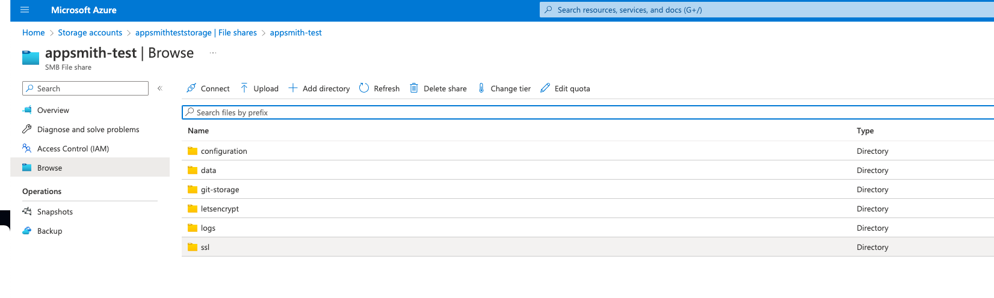Open Backup under Operations
Screen dimensions: 994x298
click(49, 231)
